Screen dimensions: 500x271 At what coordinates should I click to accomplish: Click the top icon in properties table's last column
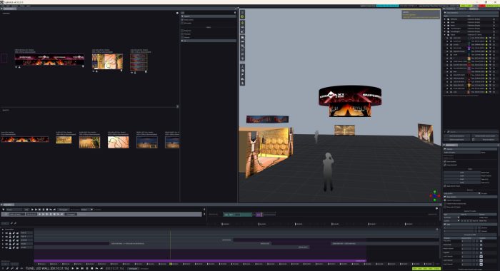481,241
